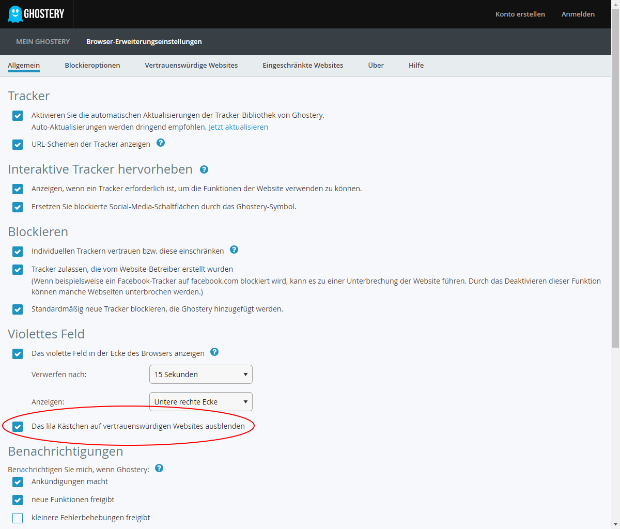Open help icon beside URL-Schemen der Tracker
The height and width of the screenshot is (529, 620).
161,143
